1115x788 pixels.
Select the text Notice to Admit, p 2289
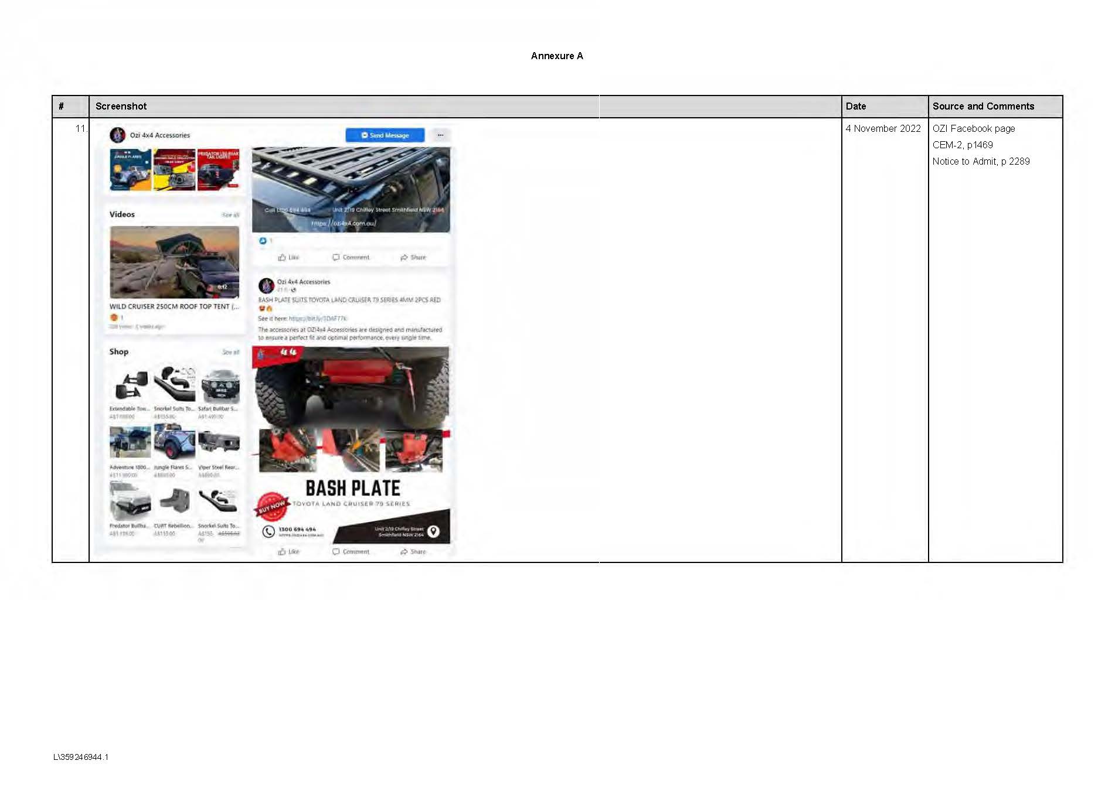(981, 161)
